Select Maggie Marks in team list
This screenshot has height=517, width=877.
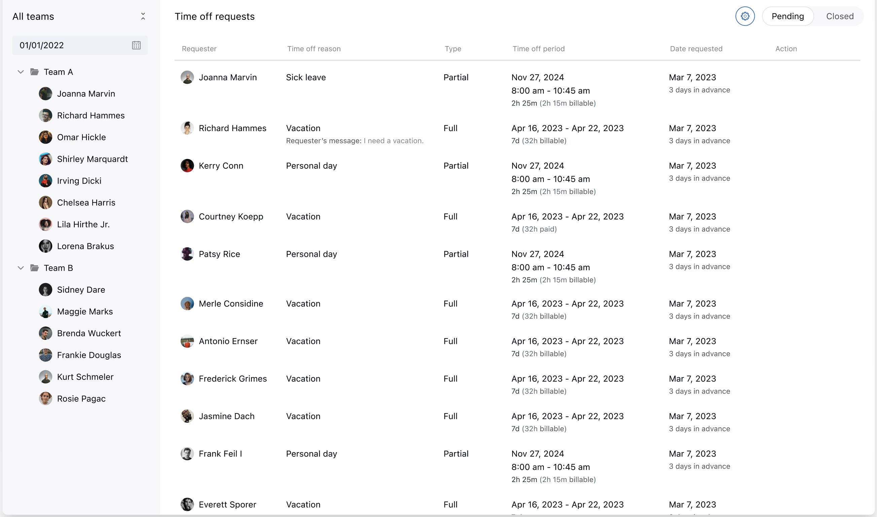tap(85, 312)
